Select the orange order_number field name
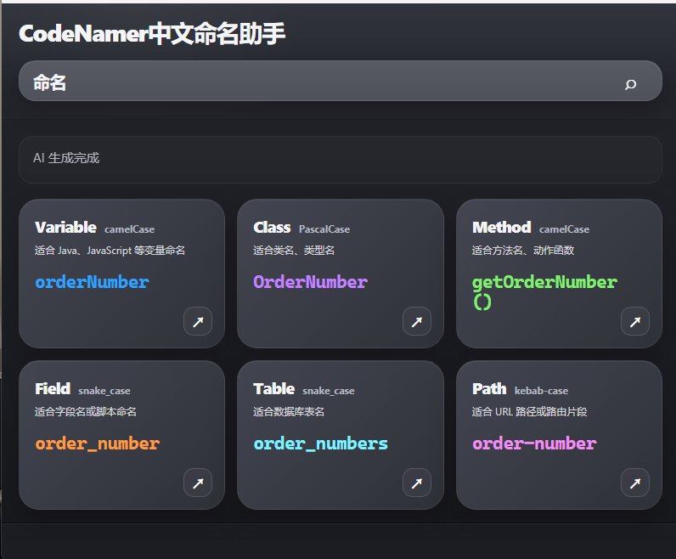 point(97,443)
